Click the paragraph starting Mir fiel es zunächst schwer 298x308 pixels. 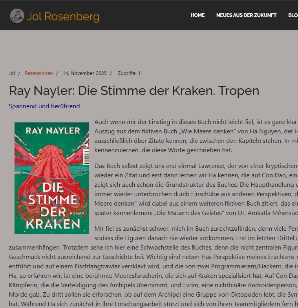tap(154, 266)
